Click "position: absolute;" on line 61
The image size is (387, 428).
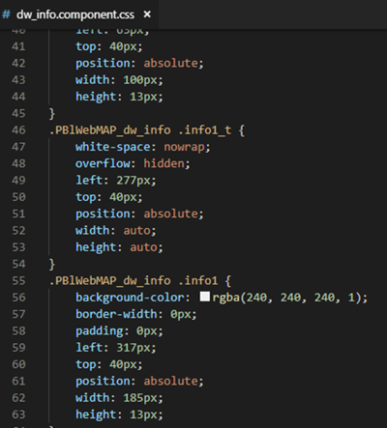pyautogui.click(x=139, y=382)
